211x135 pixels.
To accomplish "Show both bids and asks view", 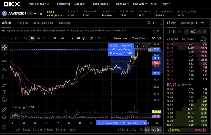I will [x=168, y=32].
